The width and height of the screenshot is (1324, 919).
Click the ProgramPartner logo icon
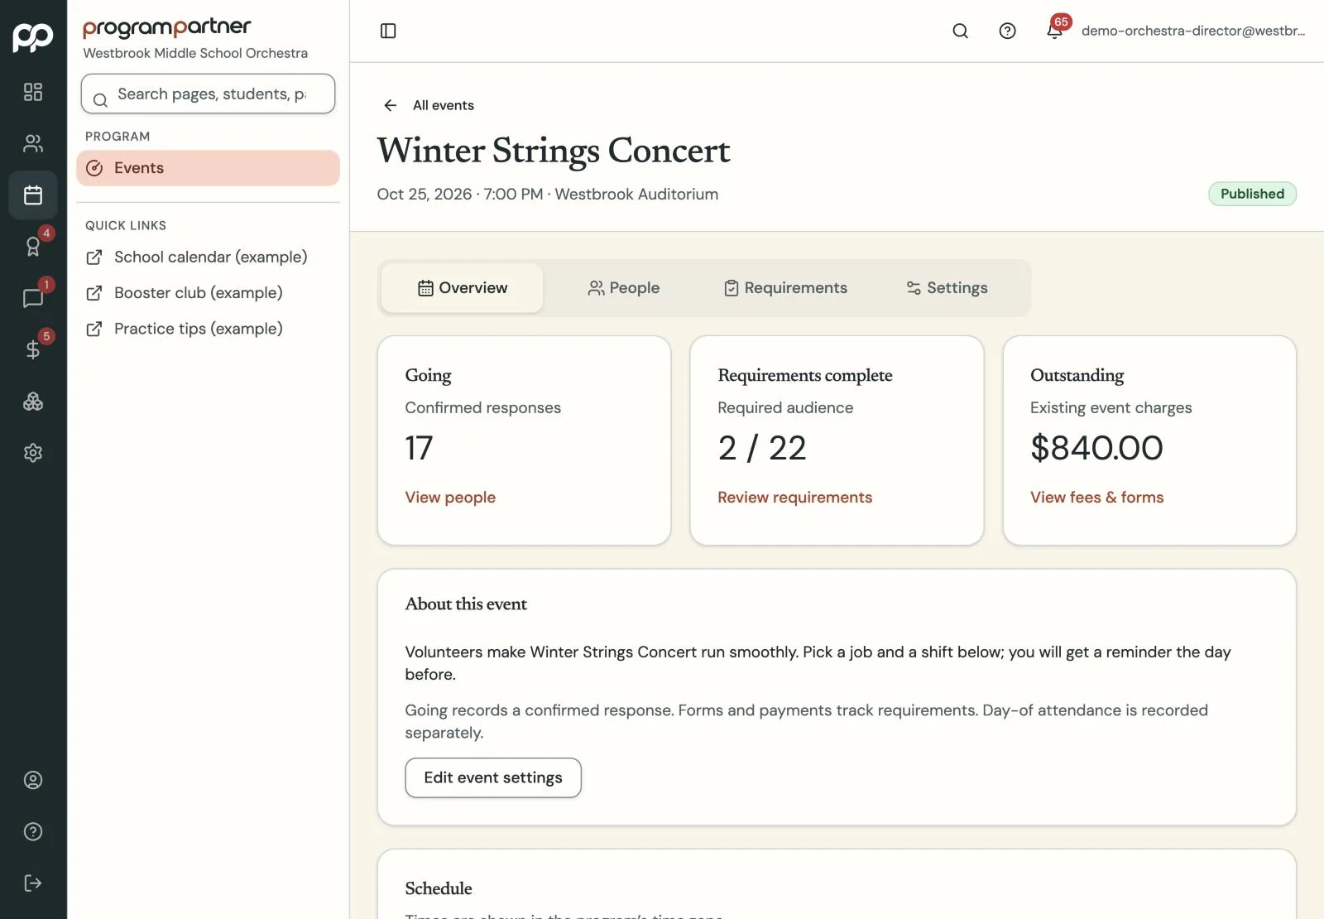click(33, 36)
